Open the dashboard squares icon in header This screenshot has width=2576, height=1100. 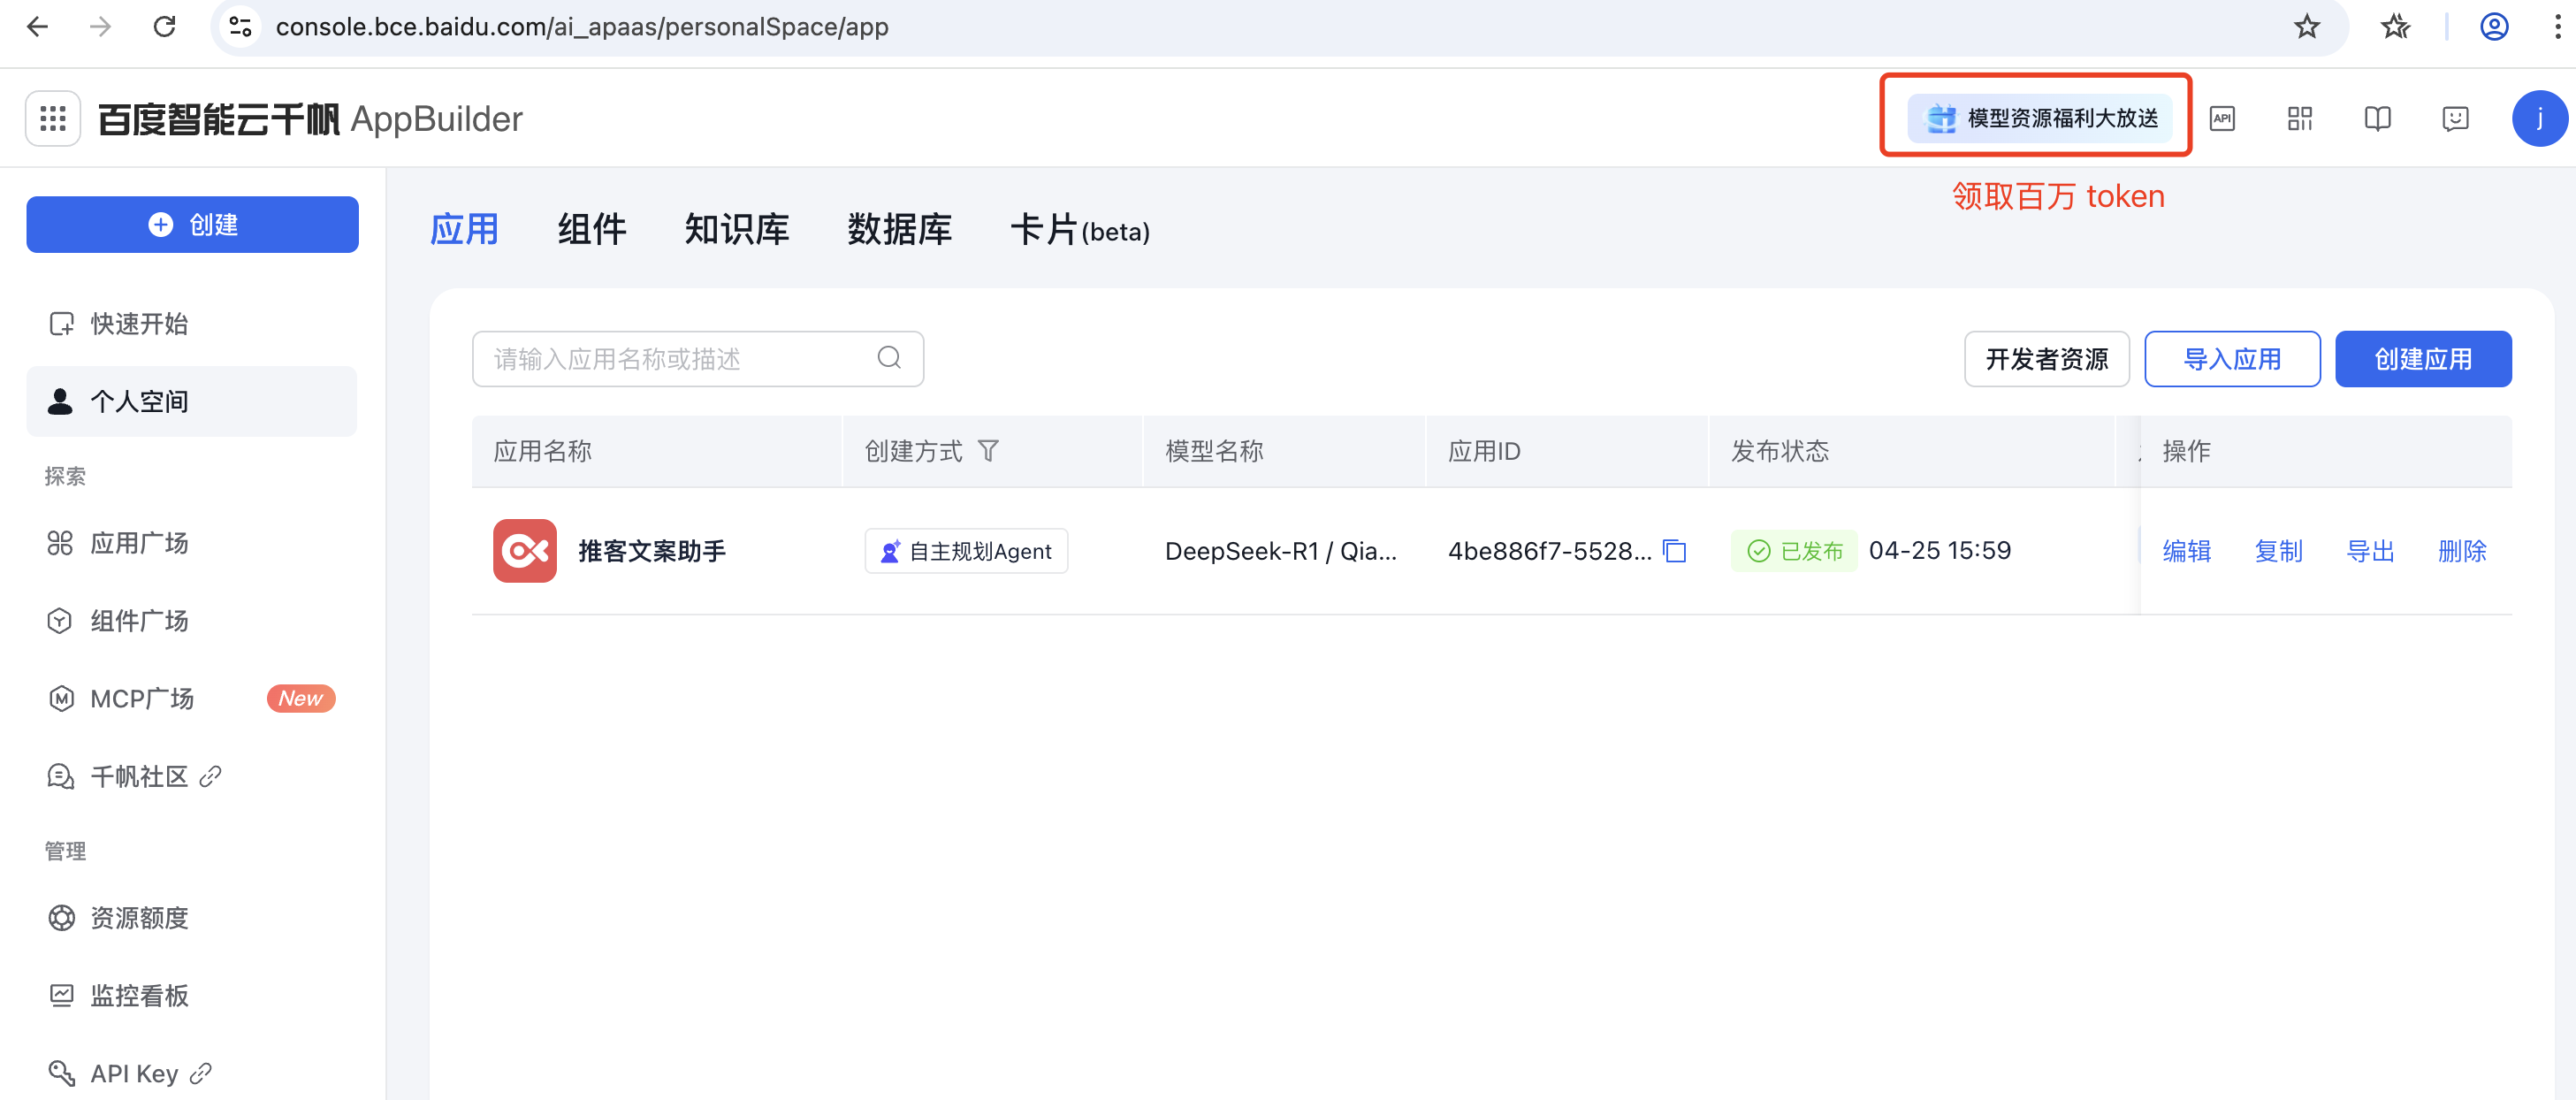coord(2300,118)
